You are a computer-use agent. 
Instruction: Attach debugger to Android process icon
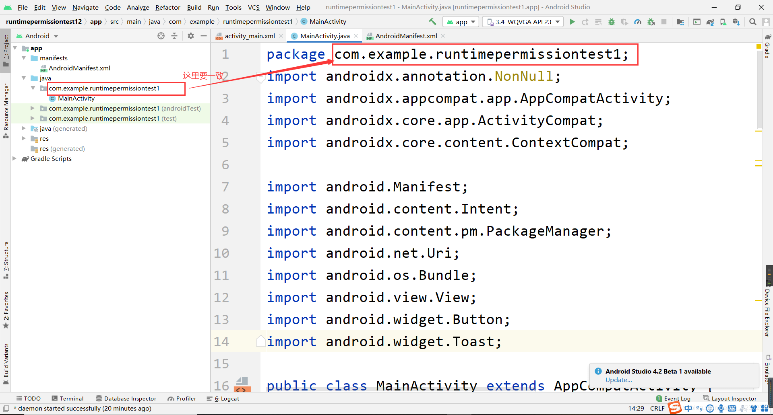coord(651,22)
